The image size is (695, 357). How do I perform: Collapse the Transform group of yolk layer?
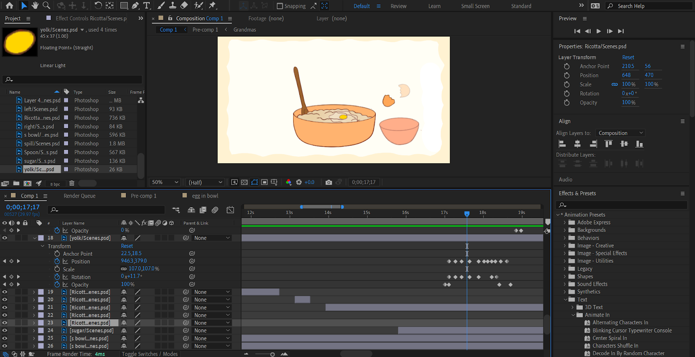(x=43, y=246)
